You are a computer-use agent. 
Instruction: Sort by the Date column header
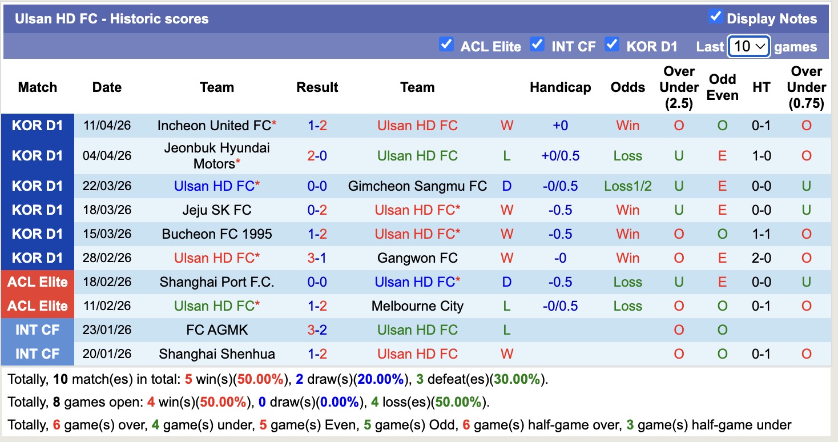[107, 87]
